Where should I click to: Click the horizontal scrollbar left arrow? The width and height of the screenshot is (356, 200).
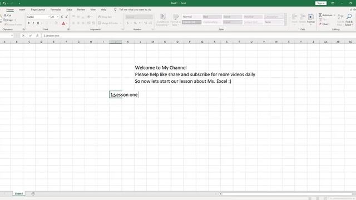(220, 194)
